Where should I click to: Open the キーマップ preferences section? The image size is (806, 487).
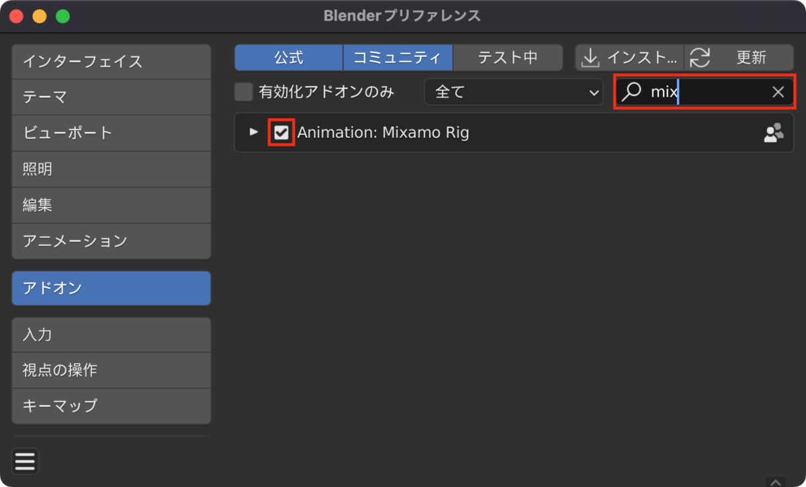click(111, 406)
